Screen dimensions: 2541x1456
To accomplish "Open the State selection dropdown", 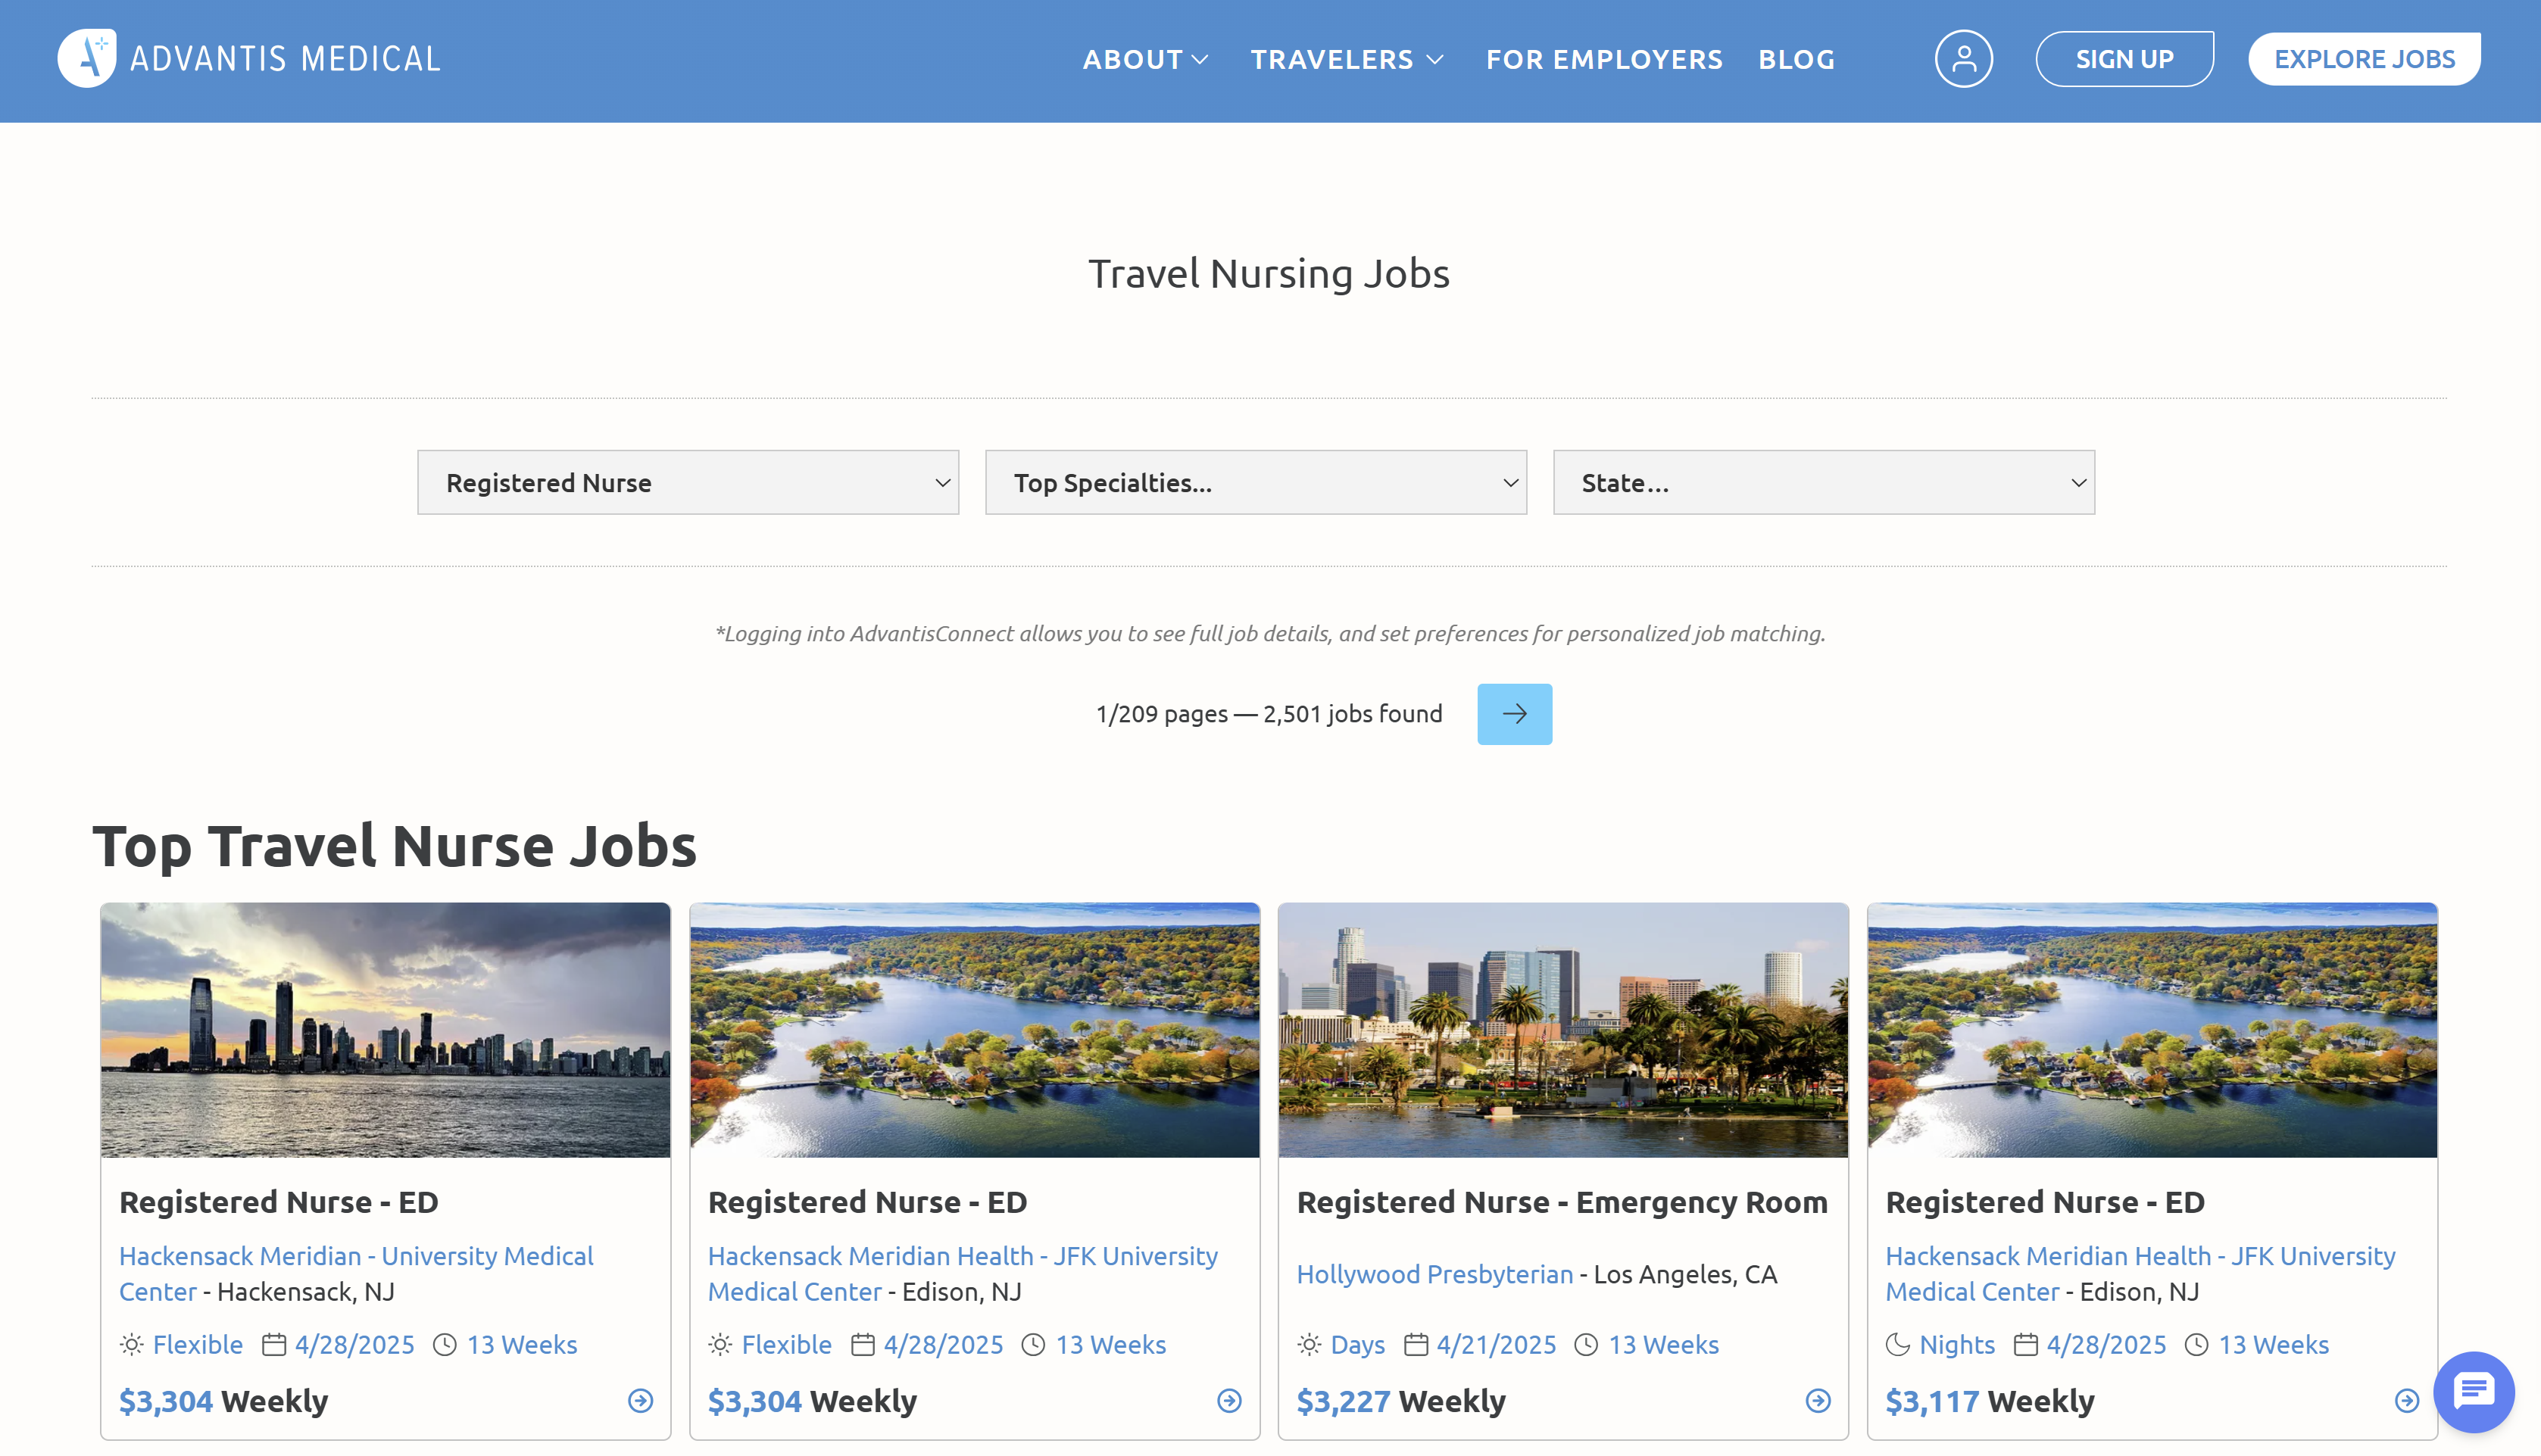I will click(x=1823, y=482).
